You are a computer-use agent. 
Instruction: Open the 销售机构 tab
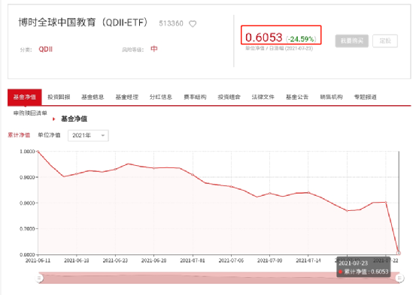click(331, 97)
